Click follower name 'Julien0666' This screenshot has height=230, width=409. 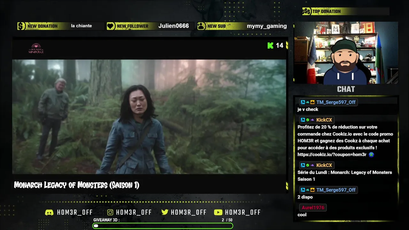(174, 26)
